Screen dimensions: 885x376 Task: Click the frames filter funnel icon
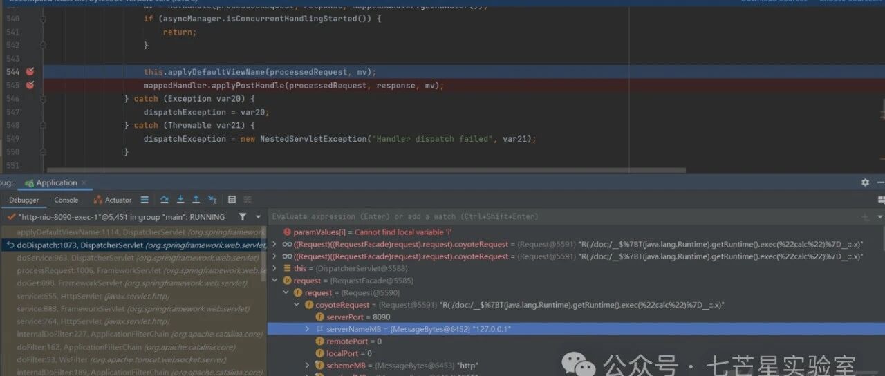pyautogui.click(x=243, y=217)
